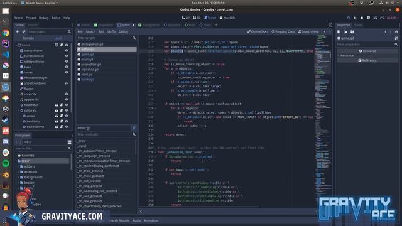This screenshot has height=226, width=402.
Task: Save the current resource in the Inspector
Action: pyautogui.click(x=352, y=32)
